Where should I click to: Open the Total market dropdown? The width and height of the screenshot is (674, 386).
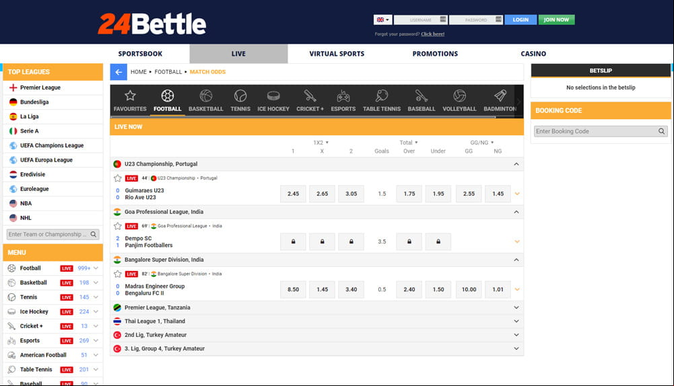pos(409,143)
